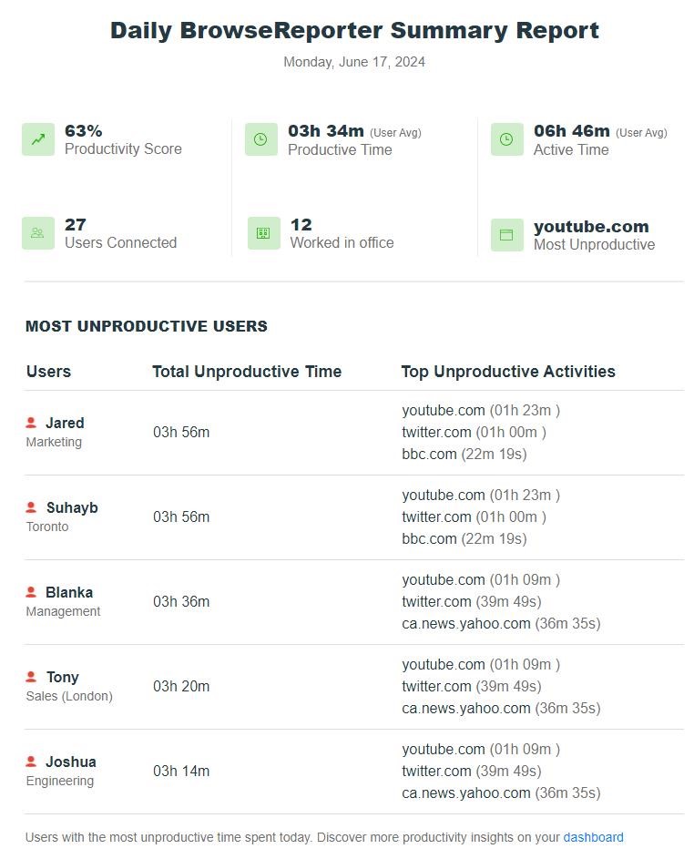The image size is (694, 859).
Task: Click the Productivity Score trend arrow icon
Action: coord(37,139)
